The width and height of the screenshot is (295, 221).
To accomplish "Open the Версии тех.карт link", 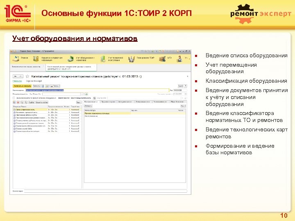I will pos(34,81).
